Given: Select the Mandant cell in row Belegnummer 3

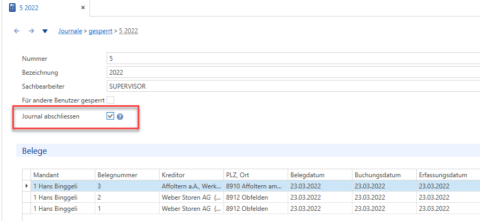Looking at the screenshot, I should 63,186.
